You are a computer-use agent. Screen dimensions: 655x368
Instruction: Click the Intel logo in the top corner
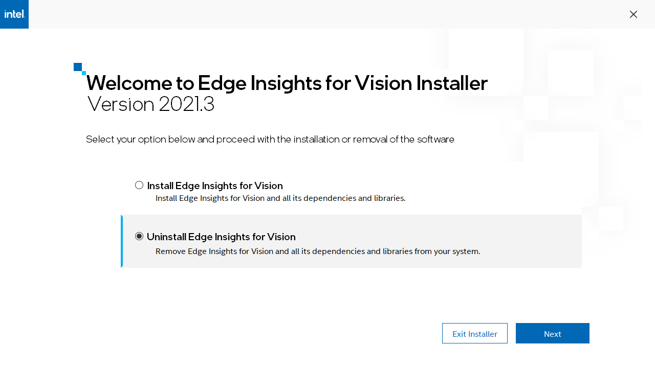pyautogui.click(x=14, y=14)
